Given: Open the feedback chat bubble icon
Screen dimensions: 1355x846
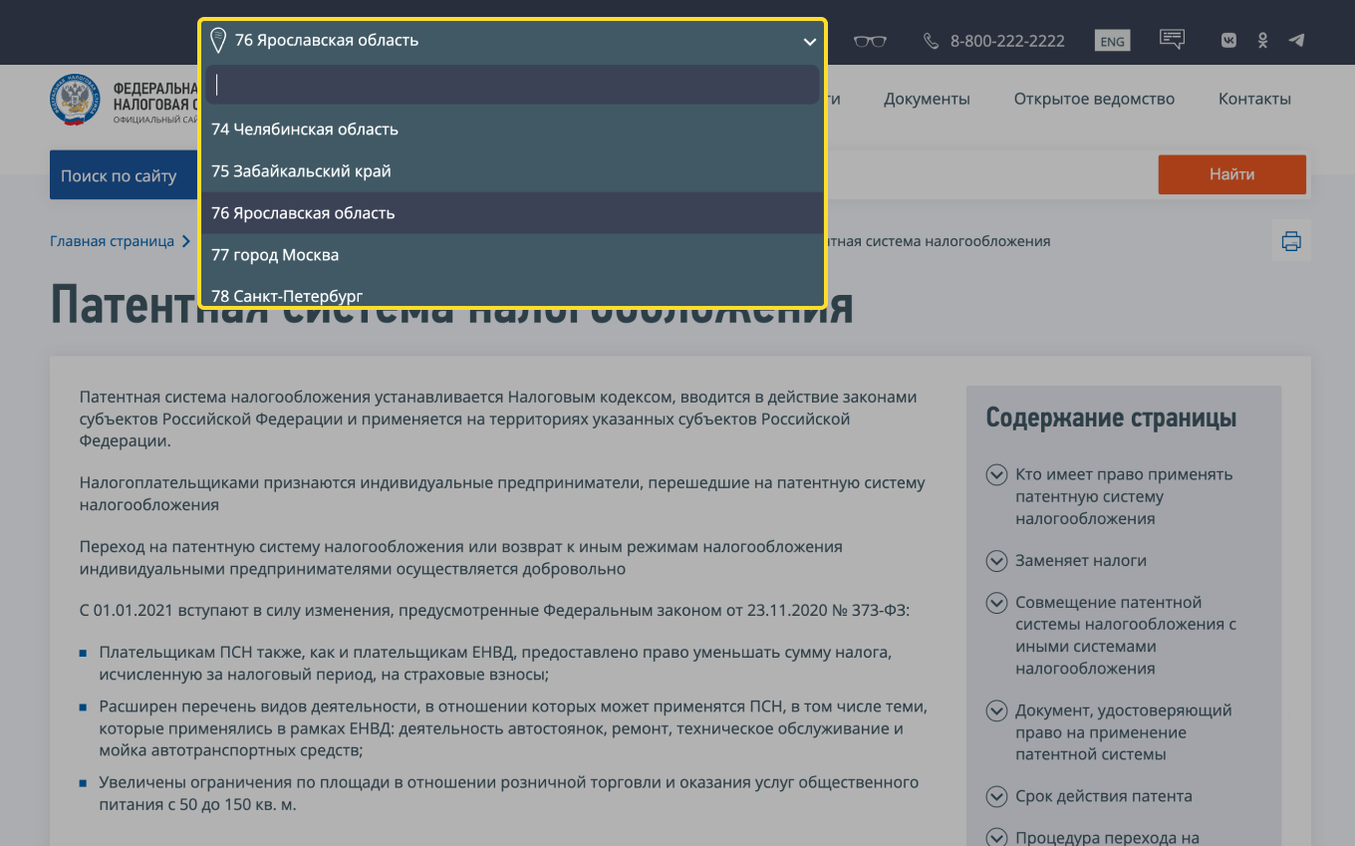Looking at the screenshot, I should click(x=1172, y=39).
